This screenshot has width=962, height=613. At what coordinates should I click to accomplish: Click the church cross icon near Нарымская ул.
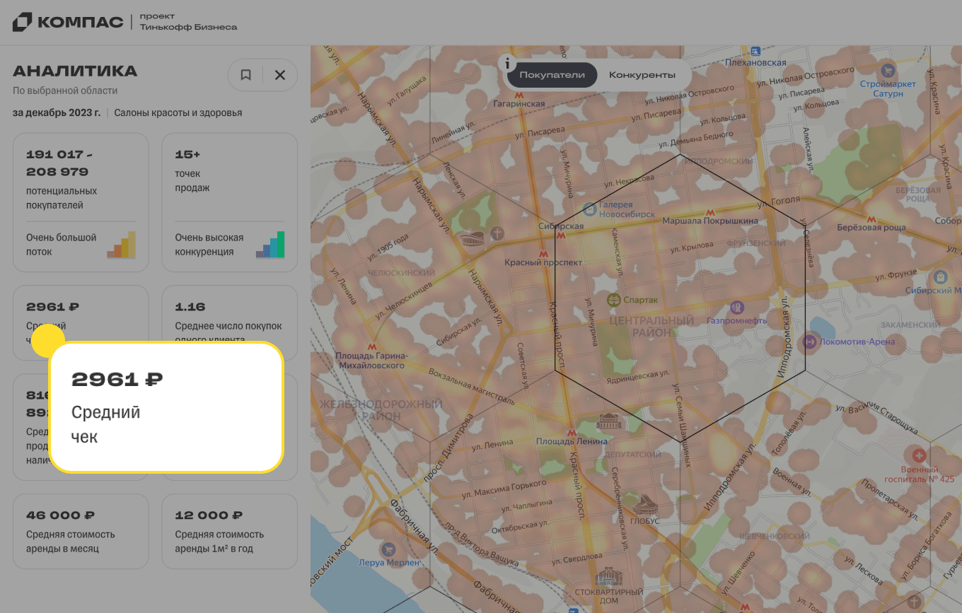[x=497, y=233]
